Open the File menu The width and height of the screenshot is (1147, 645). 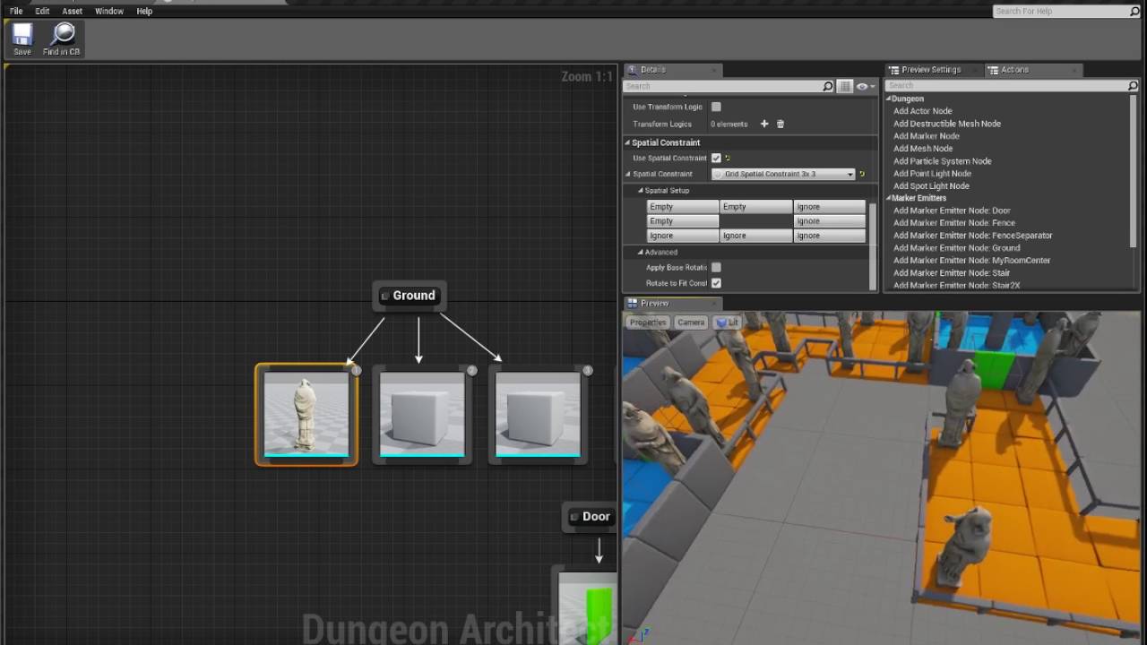click(x=16, y=11)
